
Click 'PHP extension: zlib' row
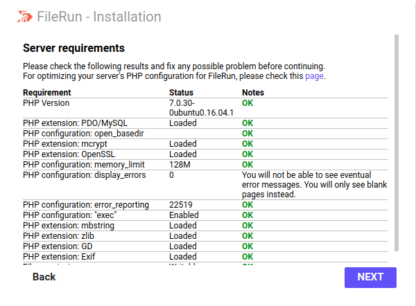pos(205,236)
